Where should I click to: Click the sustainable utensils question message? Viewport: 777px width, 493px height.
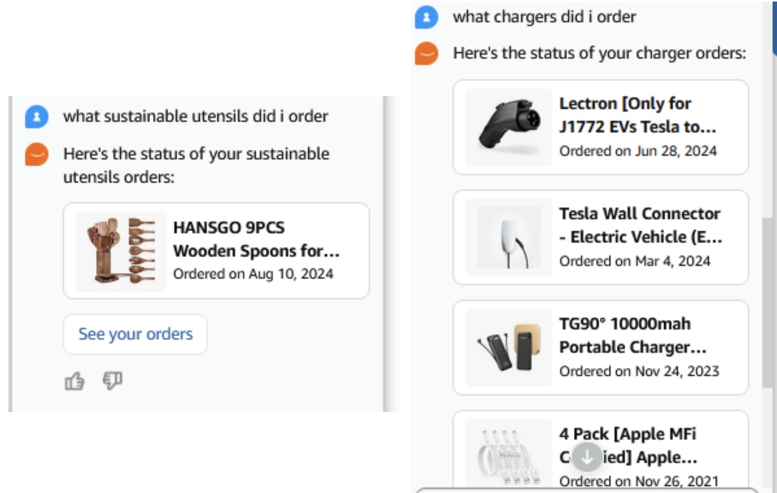click(x=195, y=116)
